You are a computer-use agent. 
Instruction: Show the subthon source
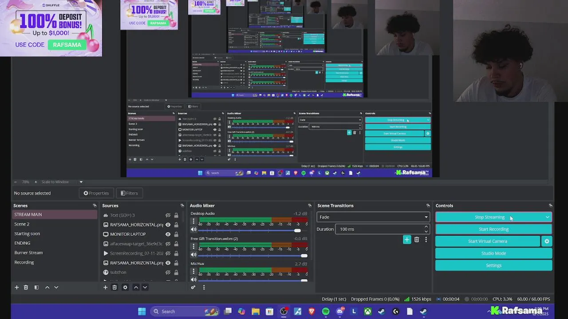[168, 272]
